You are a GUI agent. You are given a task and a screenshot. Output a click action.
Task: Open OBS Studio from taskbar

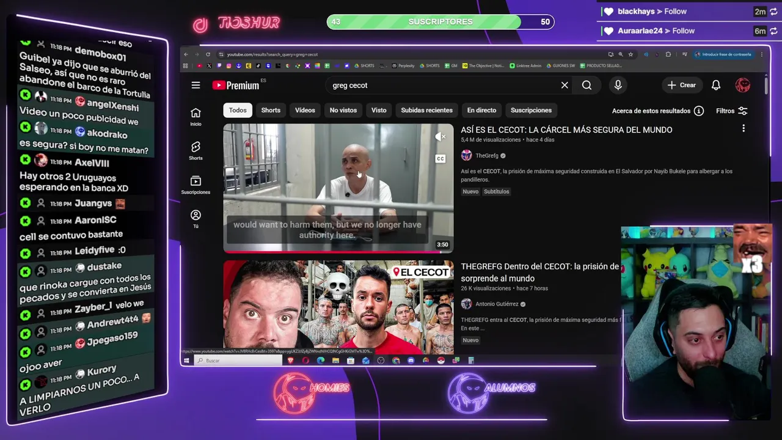(x=381, y=361)
